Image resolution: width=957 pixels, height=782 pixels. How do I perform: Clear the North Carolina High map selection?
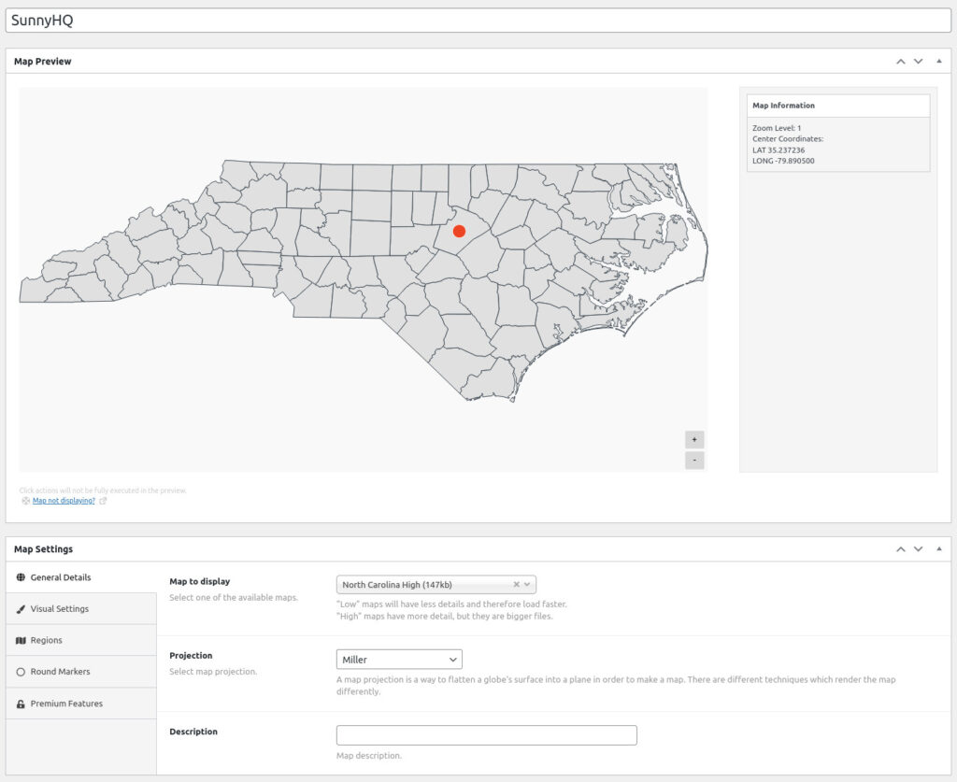[516, 583]
